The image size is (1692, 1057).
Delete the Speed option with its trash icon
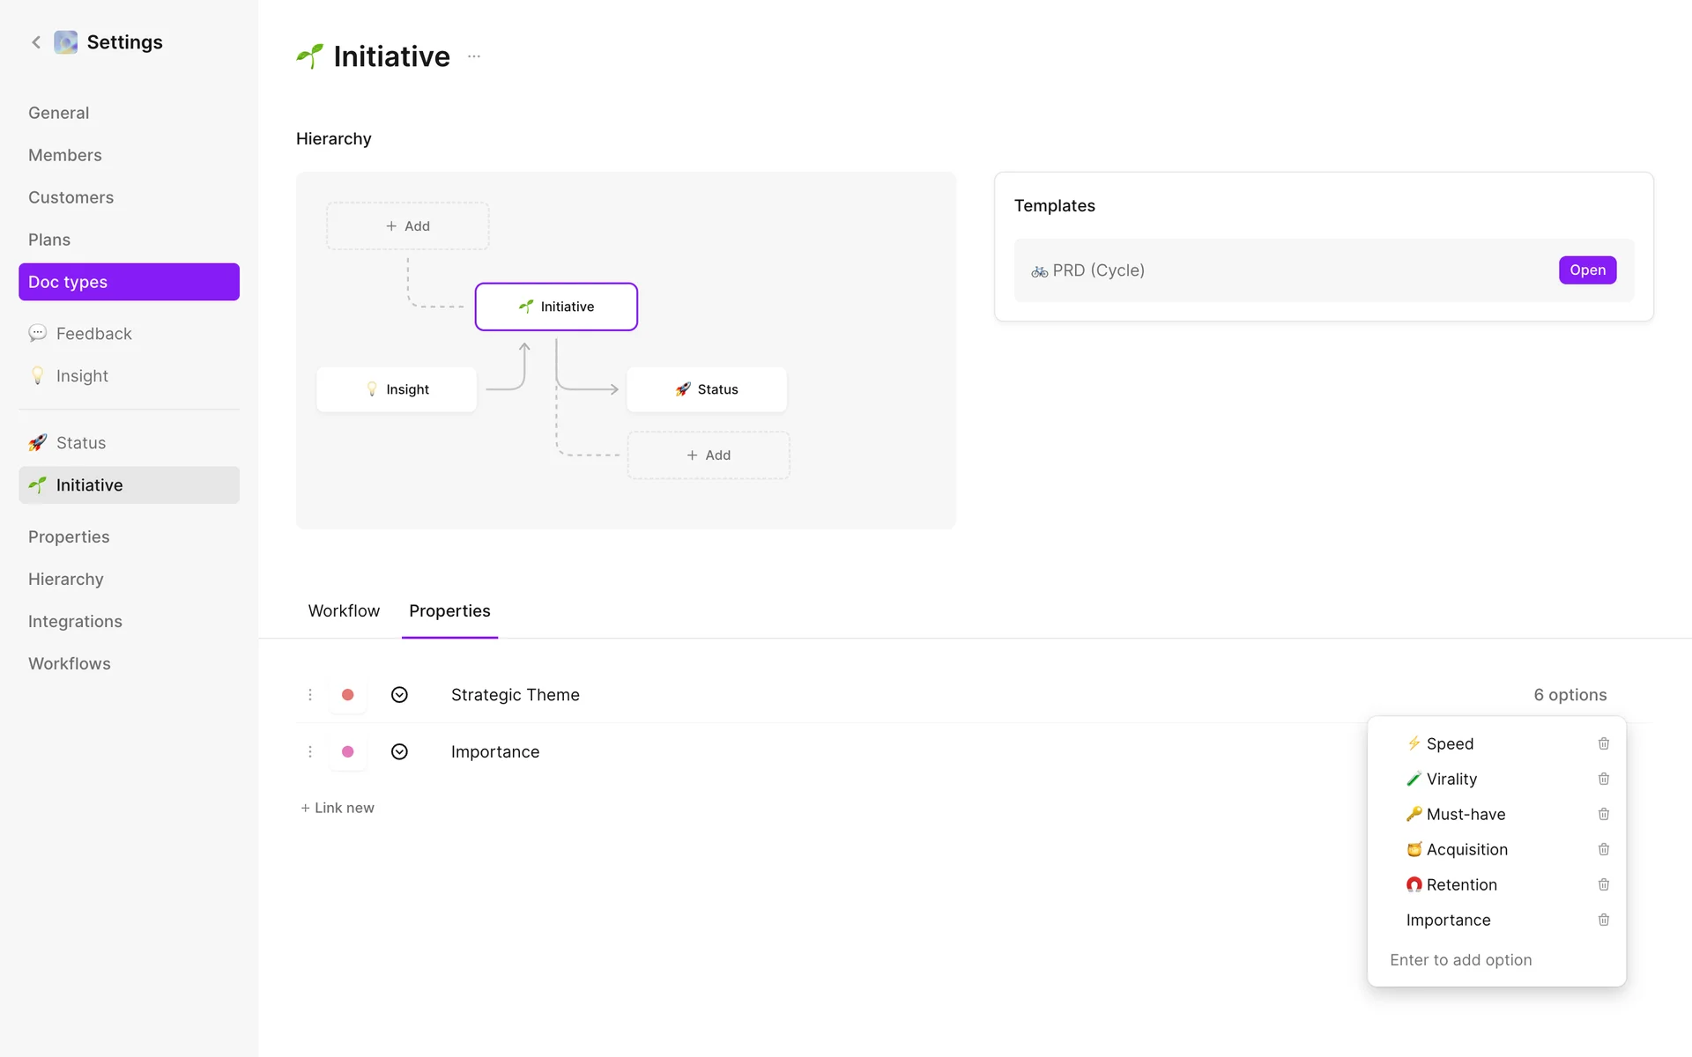[1604, 743]
